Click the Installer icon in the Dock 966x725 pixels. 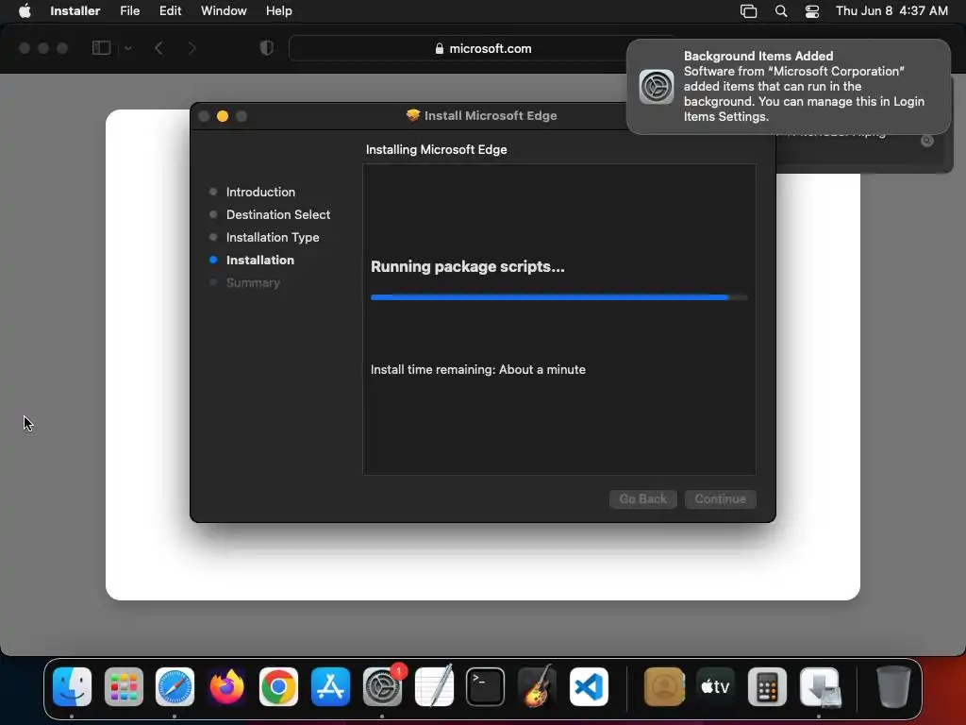(820, 687)
